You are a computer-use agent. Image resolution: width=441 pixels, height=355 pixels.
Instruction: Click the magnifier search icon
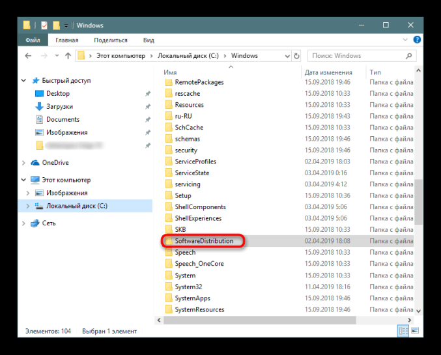tap(409, 56)
